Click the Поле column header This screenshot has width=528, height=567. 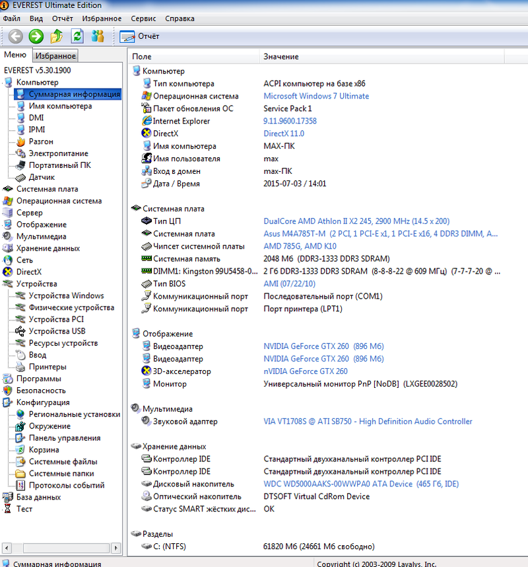(193, 57)
